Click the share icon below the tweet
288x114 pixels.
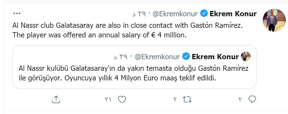coord(56,99)
